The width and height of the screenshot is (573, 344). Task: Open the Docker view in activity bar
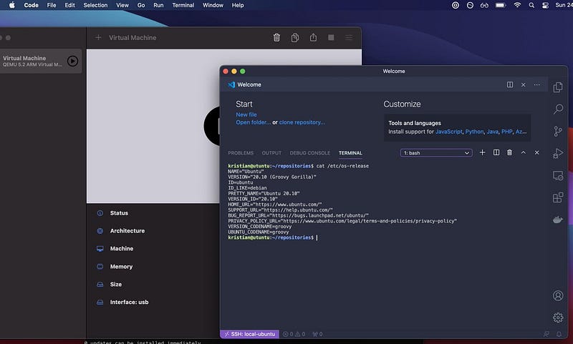click(x=558, y=220)
